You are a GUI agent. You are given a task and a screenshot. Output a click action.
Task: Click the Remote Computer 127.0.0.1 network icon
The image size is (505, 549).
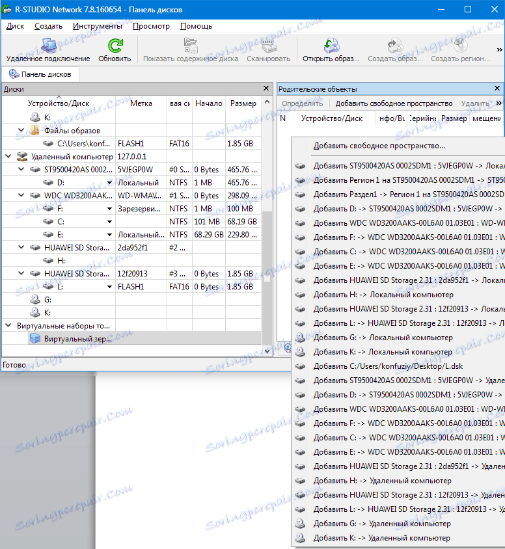click(22, 157)
